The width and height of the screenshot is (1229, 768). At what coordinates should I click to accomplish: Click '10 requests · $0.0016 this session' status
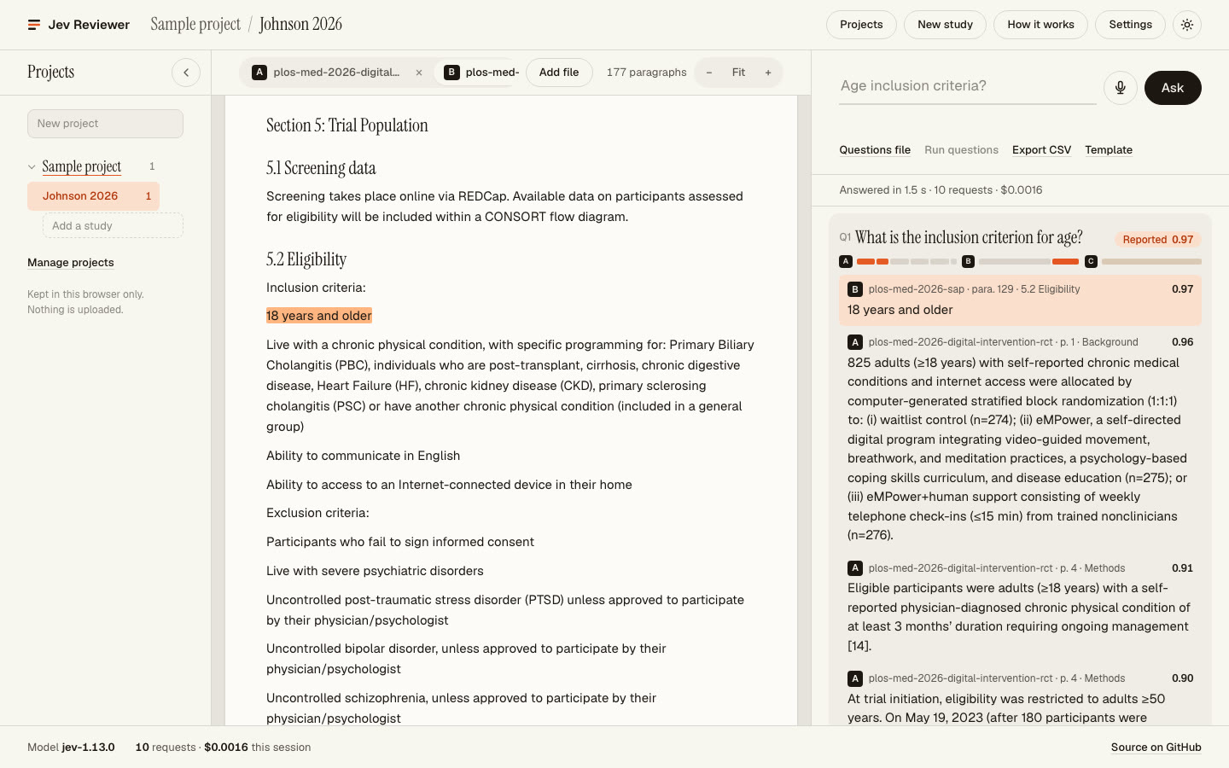pos(223,748)
